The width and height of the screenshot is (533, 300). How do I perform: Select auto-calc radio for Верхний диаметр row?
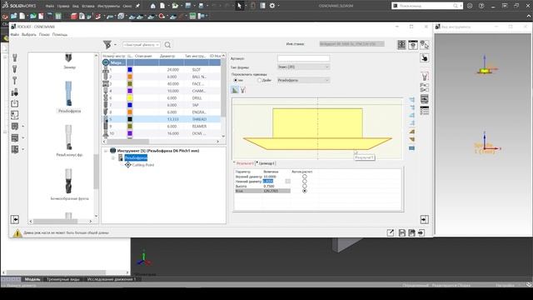[305, 177]
